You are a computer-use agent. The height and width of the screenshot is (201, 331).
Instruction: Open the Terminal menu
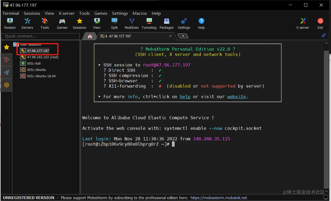coord(11,13)
